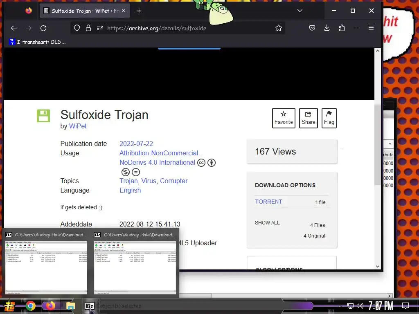Viewport: 419px width, 314px height.
Task: Click the attribution person license icon
Action: point(212,163)
